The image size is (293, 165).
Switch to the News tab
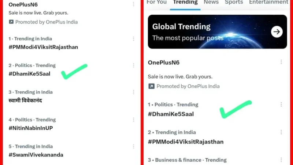(x=211, y=2)
